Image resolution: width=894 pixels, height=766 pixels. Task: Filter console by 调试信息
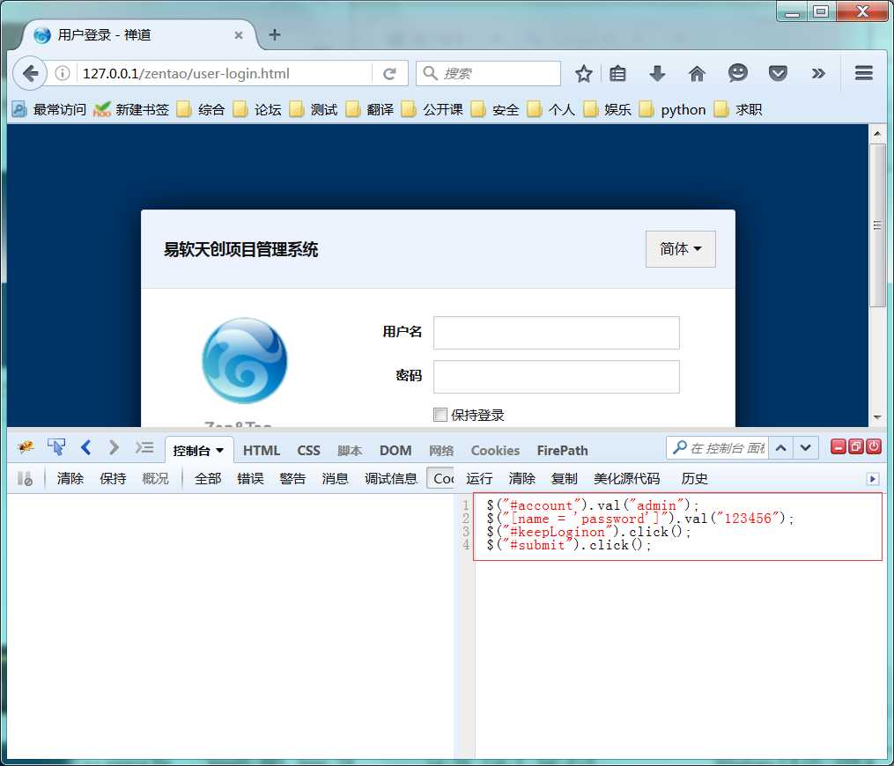click(390, 479)
